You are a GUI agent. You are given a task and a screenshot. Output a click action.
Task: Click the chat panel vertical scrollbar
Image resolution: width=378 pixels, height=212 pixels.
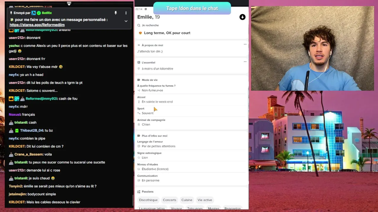pos(133,201)
